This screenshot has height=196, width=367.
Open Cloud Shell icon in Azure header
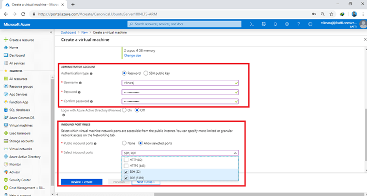pos(252,24)
